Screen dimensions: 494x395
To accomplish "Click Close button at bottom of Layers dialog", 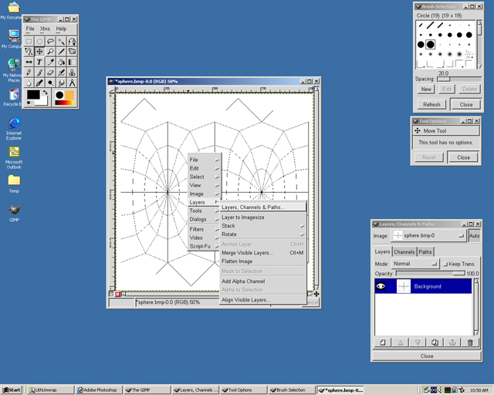I will click(427, 356).
